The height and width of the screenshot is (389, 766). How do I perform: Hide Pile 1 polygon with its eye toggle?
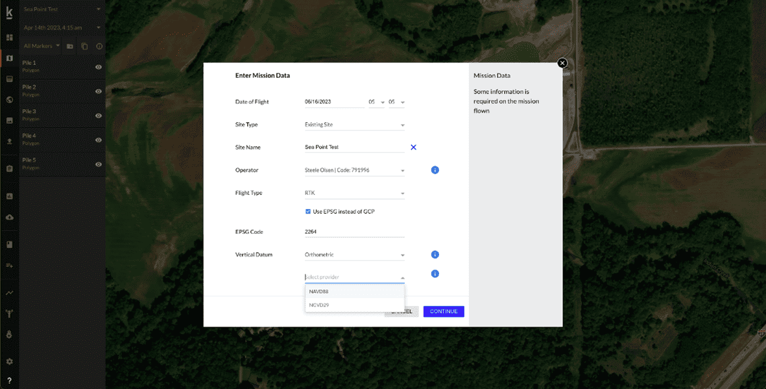(98, 67)
